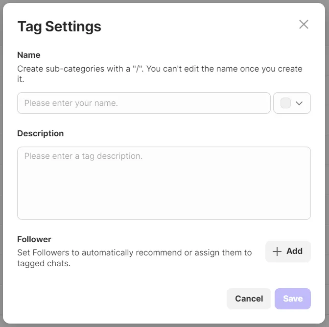Click the Tag Settings dialog title
Viewport: 329px width, 327px height.
[59, 26]
